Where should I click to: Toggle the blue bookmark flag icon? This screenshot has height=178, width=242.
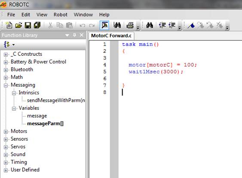click(x=191, y=25)
